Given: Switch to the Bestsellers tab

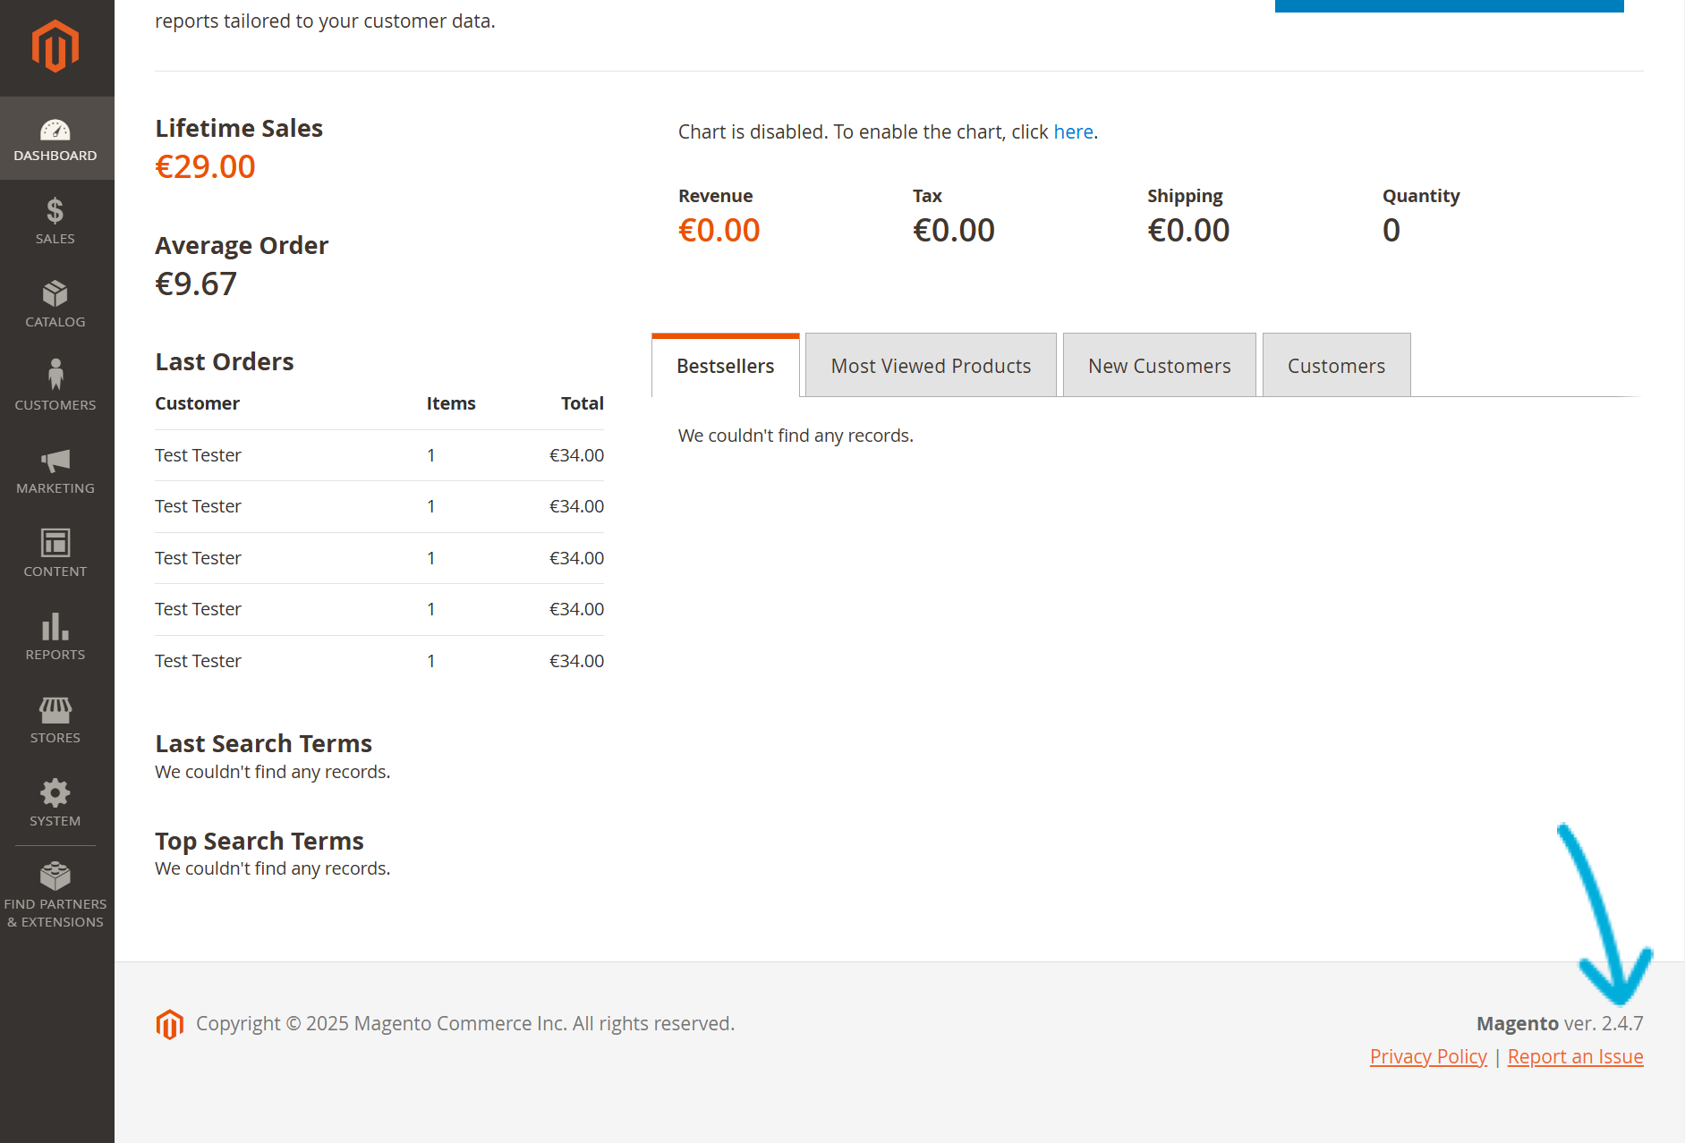Looking at the screenshot, I should coord(725,365).
